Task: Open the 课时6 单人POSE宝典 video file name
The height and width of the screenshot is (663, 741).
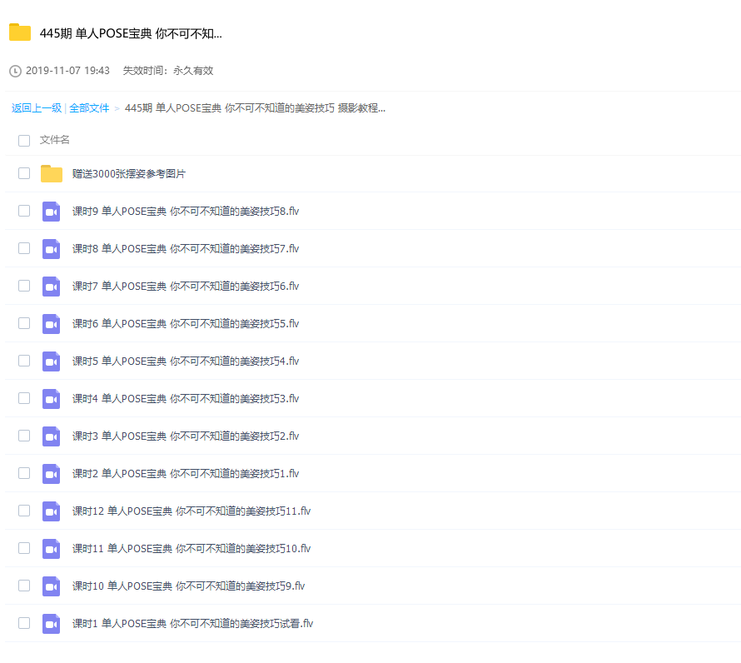Action: pos(185,324)
